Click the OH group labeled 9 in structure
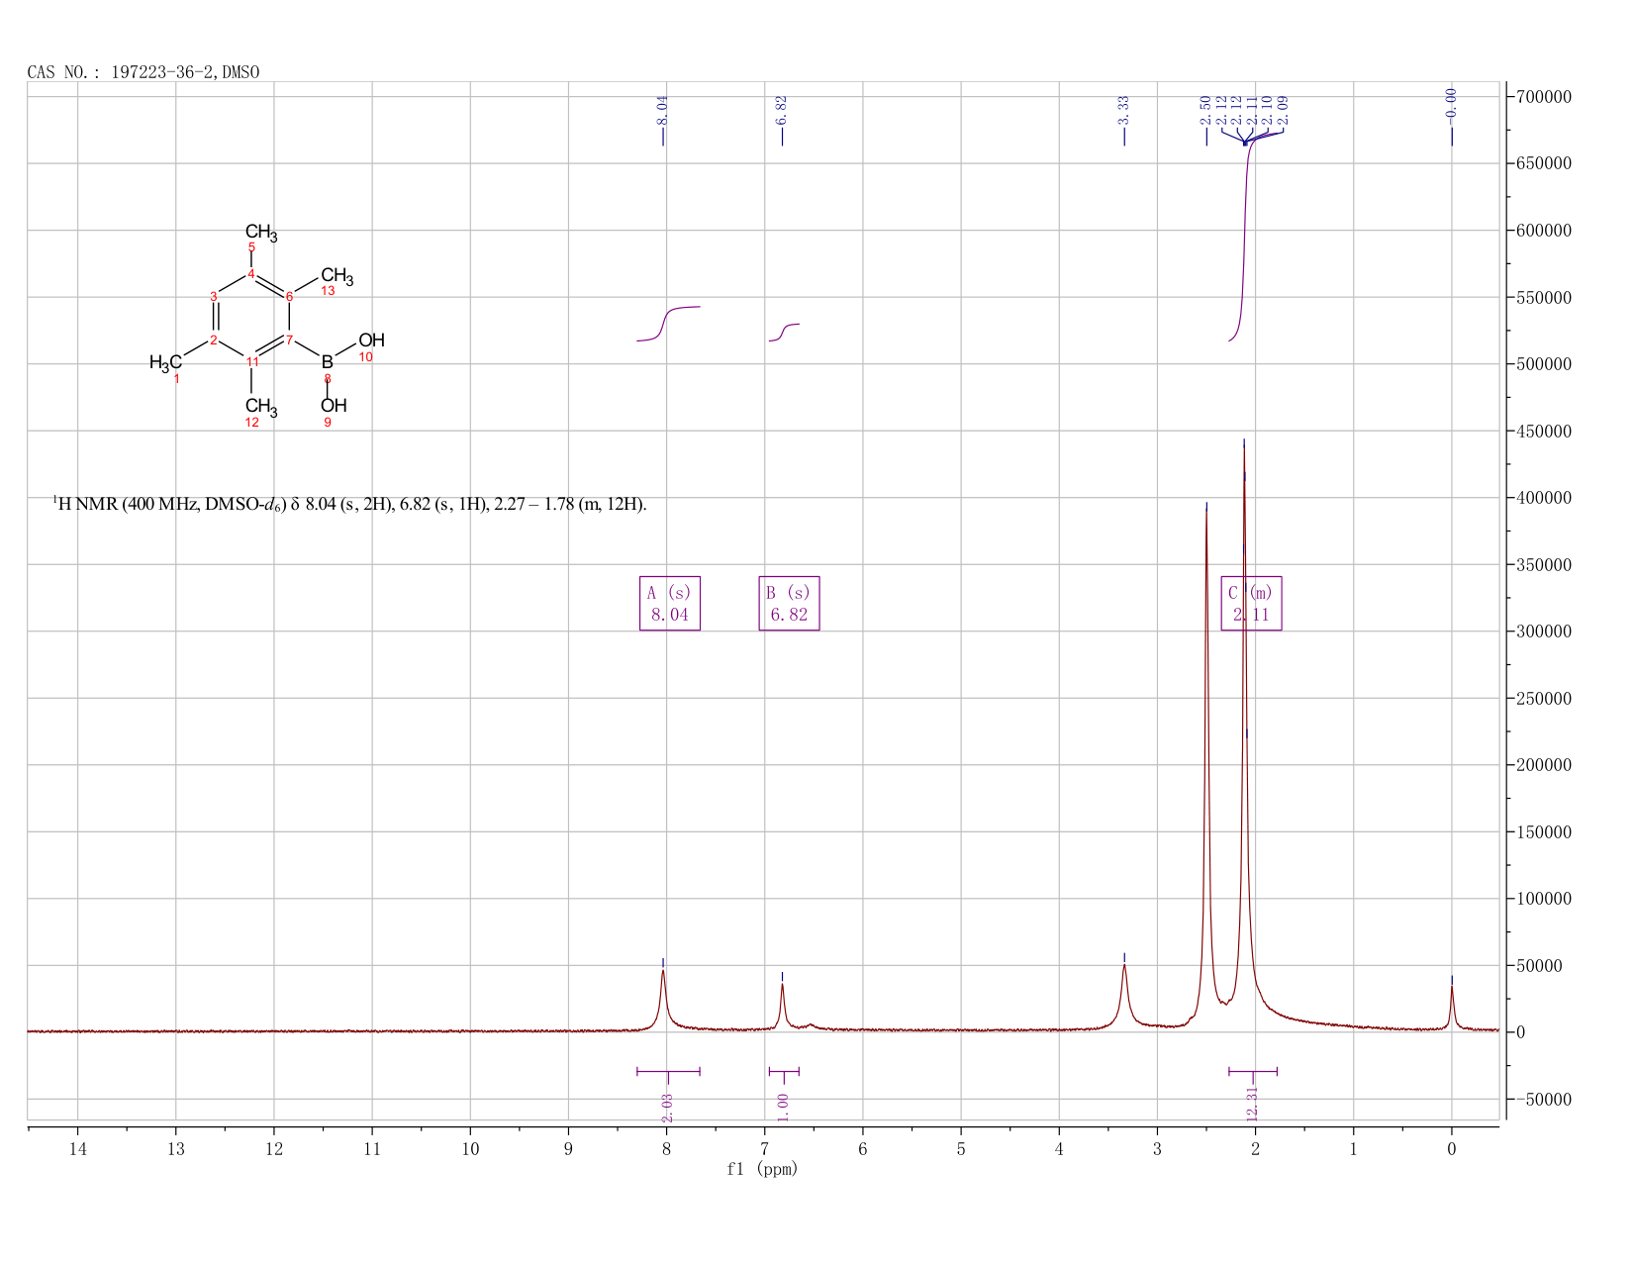The height and width of the screenshot is (1262, 1633). 334,406
